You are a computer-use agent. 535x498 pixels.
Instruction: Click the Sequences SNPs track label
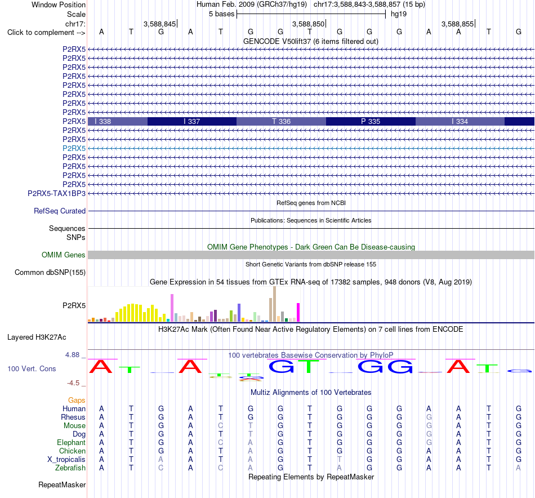point(67,233)
